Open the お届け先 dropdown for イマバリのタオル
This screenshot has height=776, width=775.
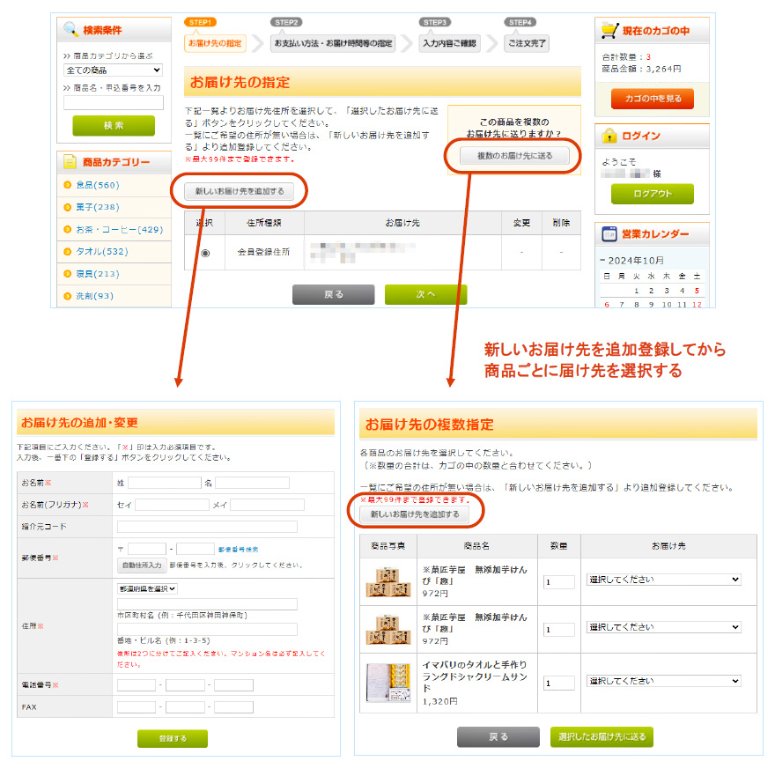664,681
